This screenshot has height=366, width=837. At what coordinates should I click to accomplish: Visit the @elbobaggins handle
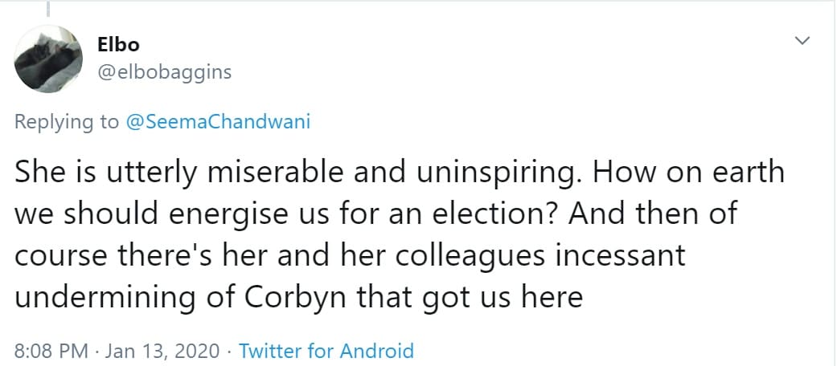[164, 72]
